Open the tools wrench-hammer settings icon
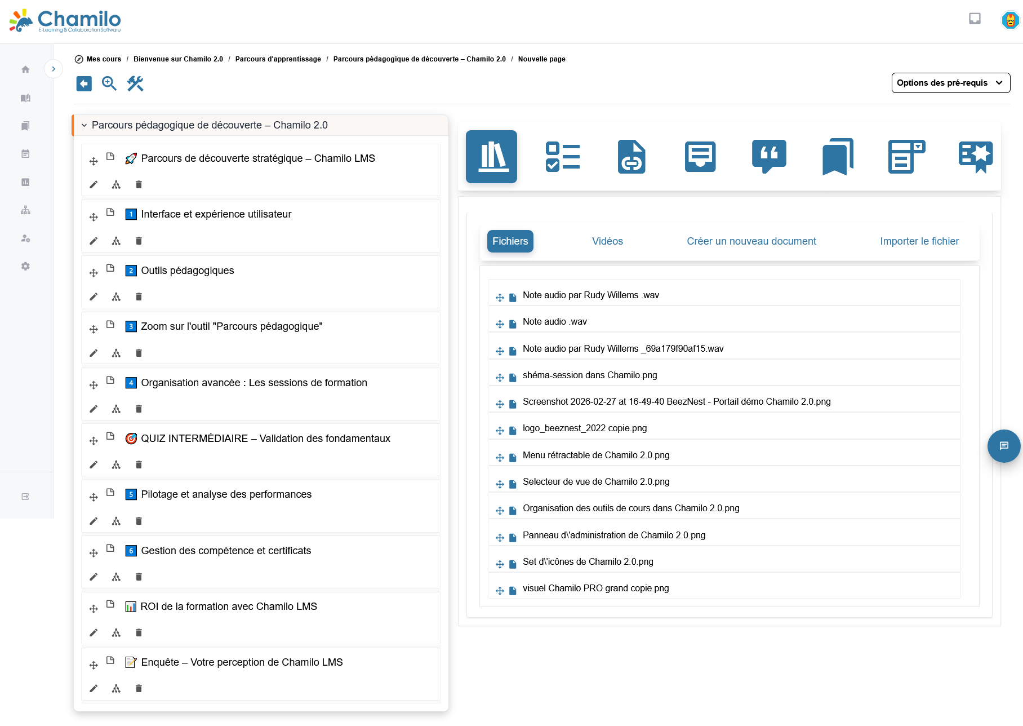Screen dimensions: 1023x726 [x=135, y=84]
